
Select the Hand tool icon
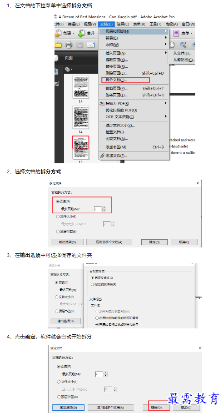(173, 45)
